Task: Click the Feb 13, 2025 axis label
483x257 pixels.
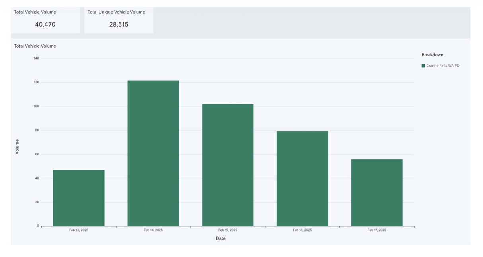Action: [x=79, y=230]
